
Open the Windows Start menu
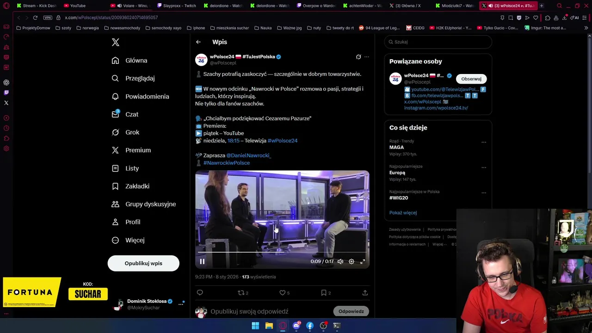pyautogui.click(x=255, y=326)
